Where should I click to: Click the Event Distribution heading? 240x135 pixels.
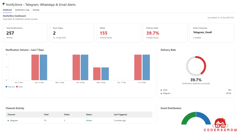click(171, 108)
